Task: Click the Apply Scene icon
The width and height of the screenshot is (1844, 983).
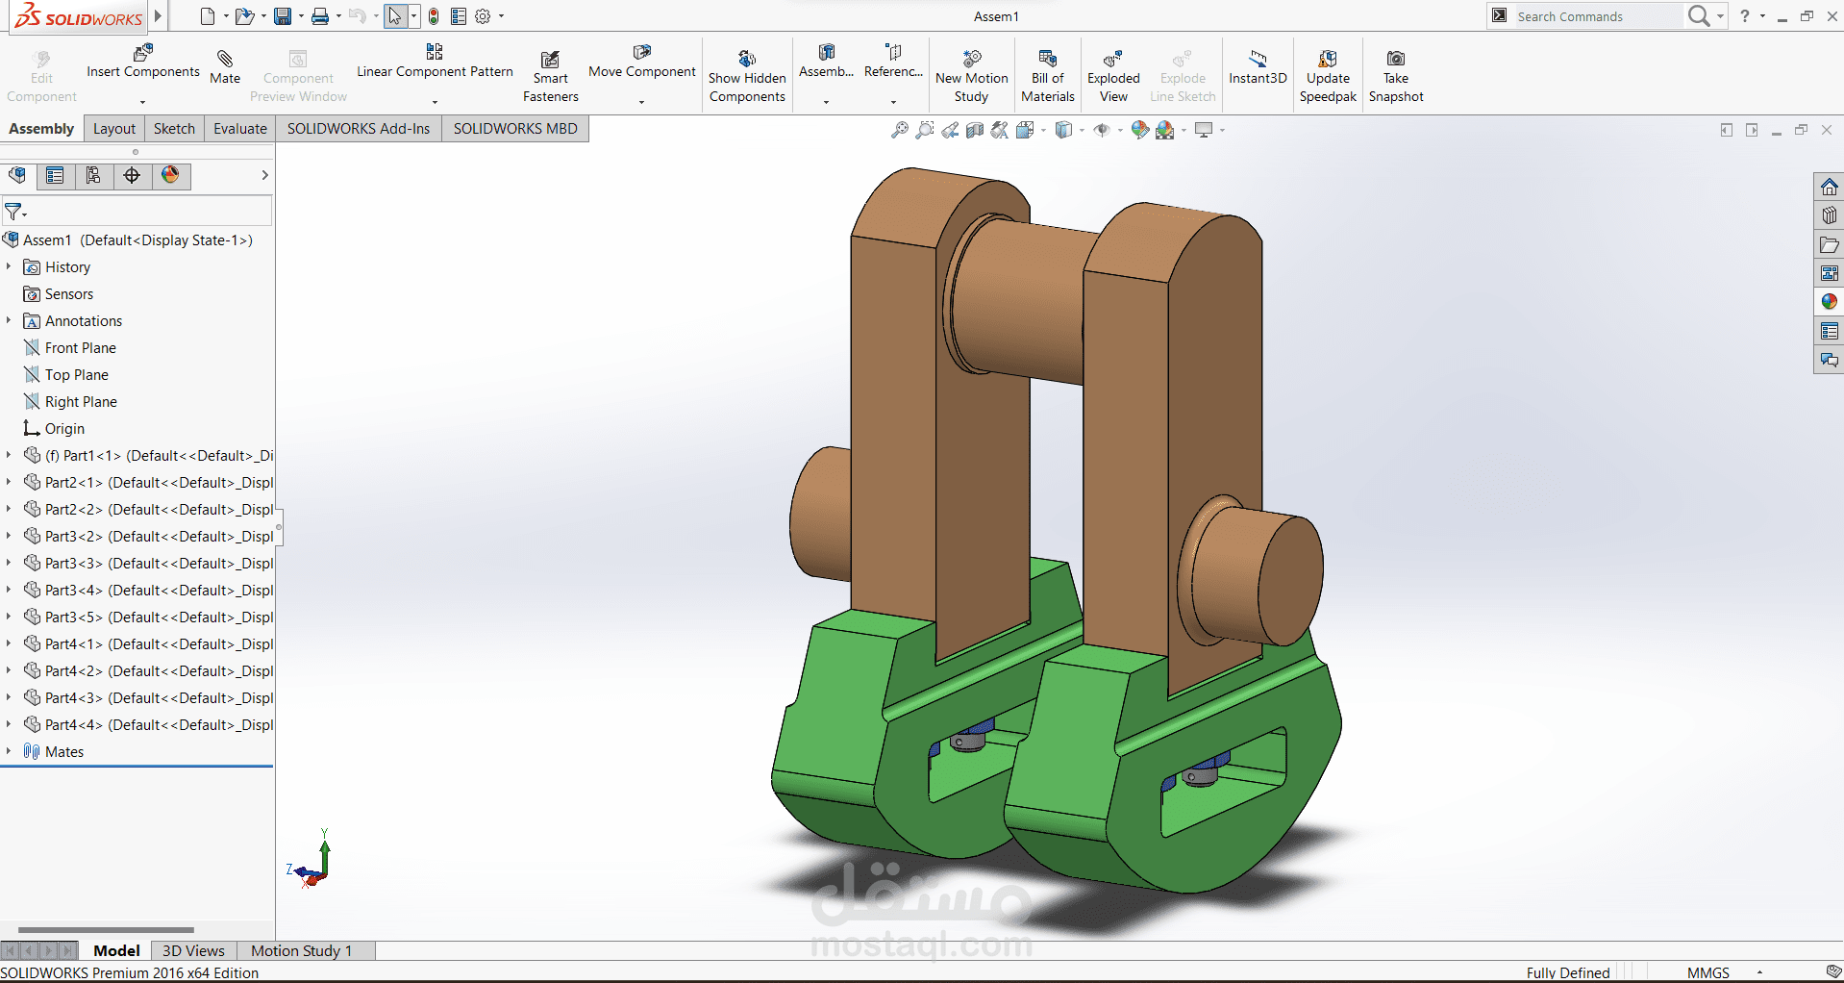Action: (x=1165, y=130)
